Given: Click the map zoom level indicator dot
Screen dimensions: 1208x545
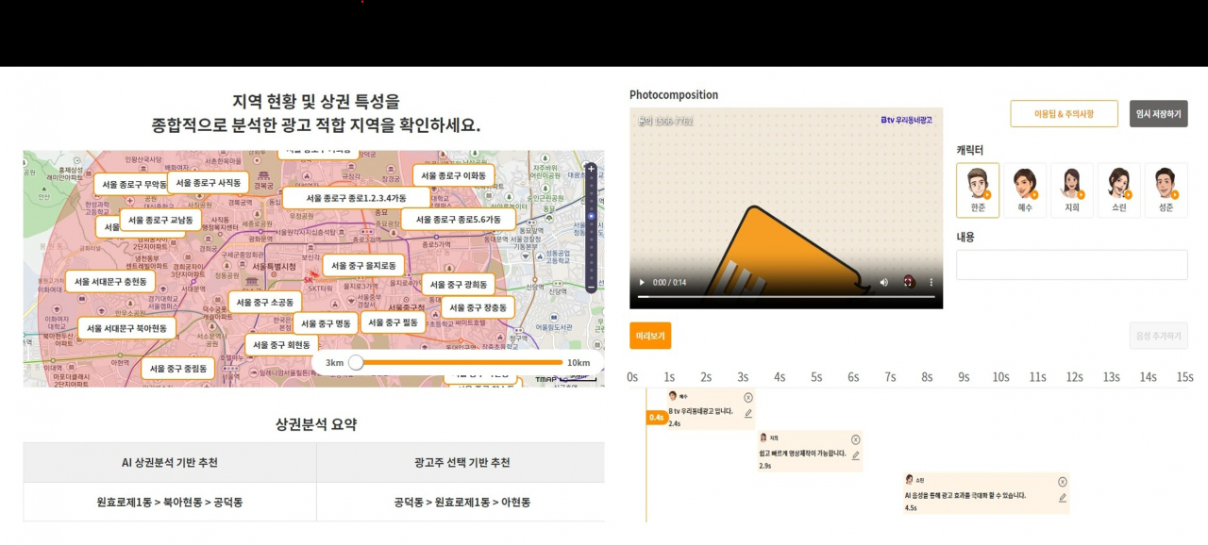Looking at the screenshot, I should (592, 217).
